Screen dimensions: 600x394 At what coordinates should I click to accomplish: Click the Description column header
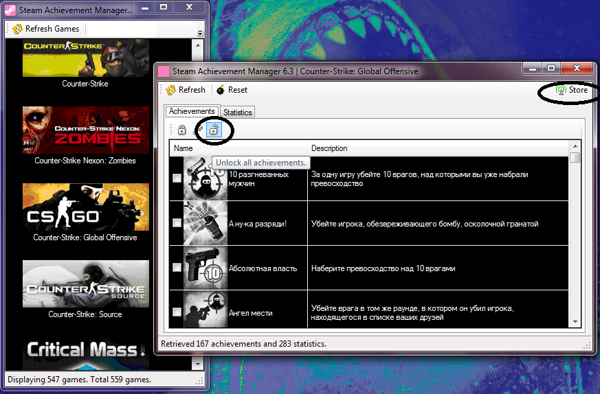[x=437, y=148]
